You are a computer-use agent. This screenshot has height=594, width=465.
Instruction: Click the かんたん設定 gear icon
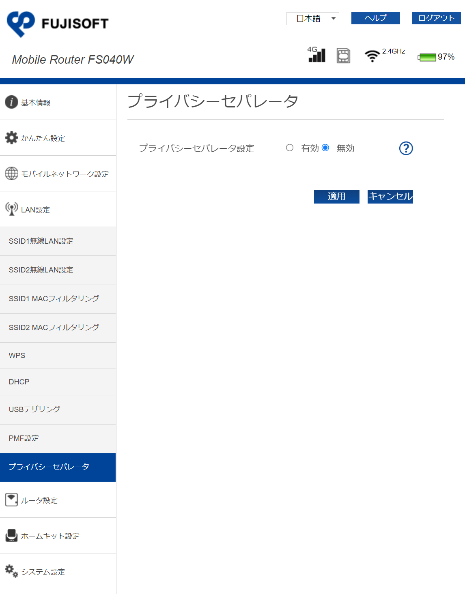(x=11, y=137)
